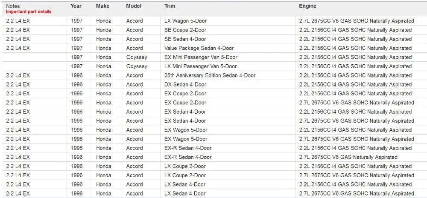Click the 'SE Coupe 2-Door' trim cell
The image size is (427, 198).
(185, 30)
